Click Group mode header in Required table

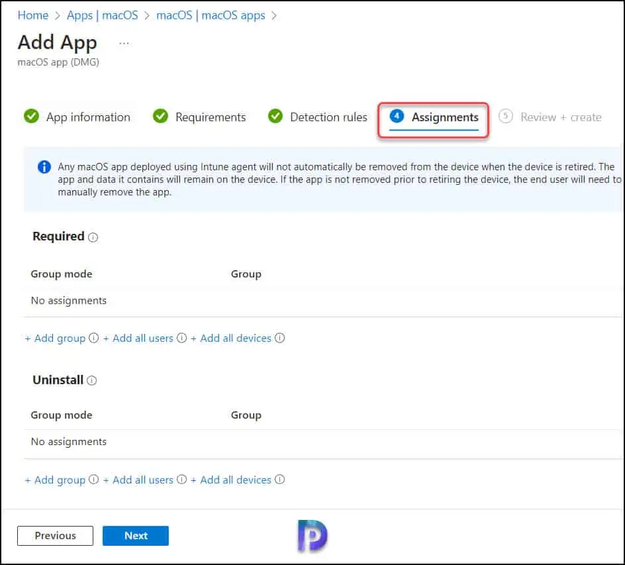pyautogui.click(x=62, y=274)
